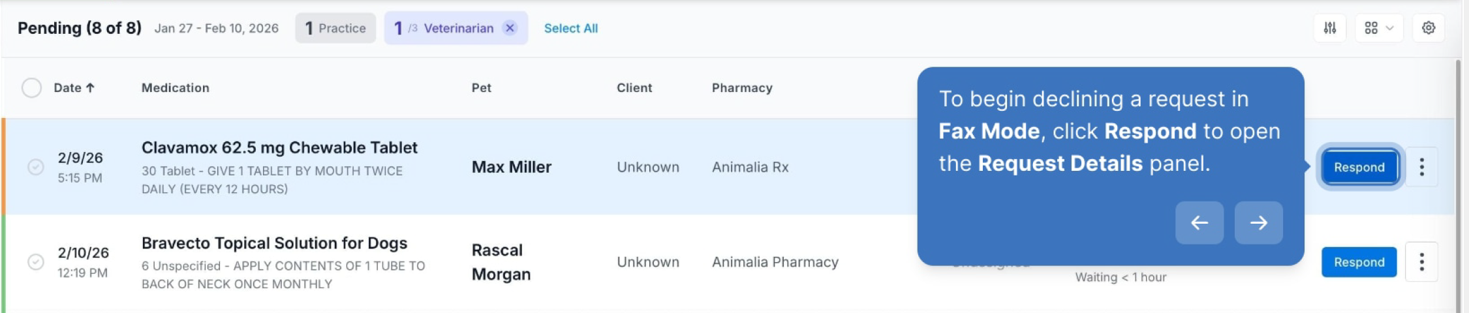Open the Clavamox row's three-dot menu

pyautogui.click(x=1421, y=167)
